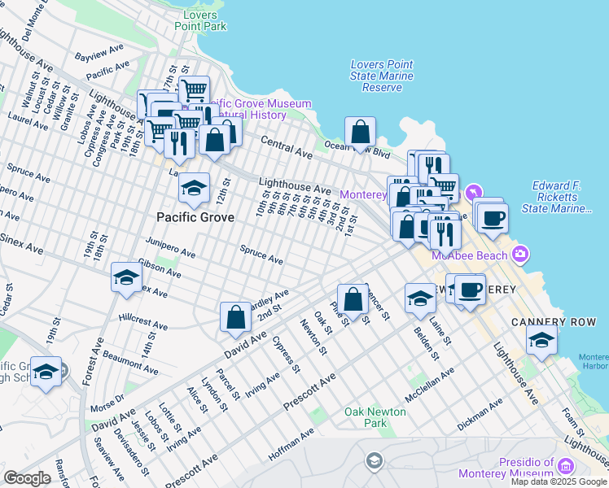609x488 pixels.
Task: Select the Laurel Ave street label
Action: click(x=28, y=121)
